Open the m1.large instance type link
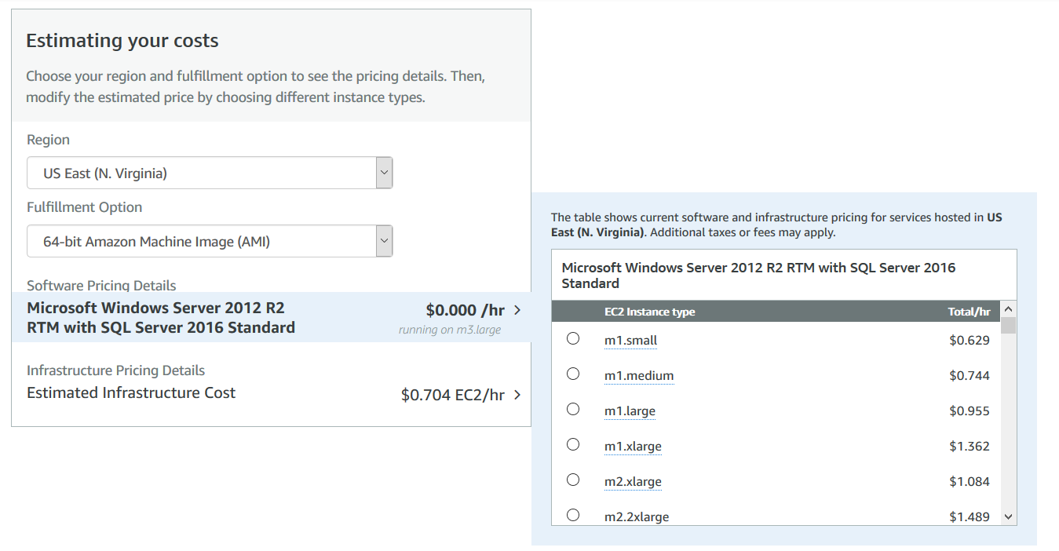 tap(630, 411)
